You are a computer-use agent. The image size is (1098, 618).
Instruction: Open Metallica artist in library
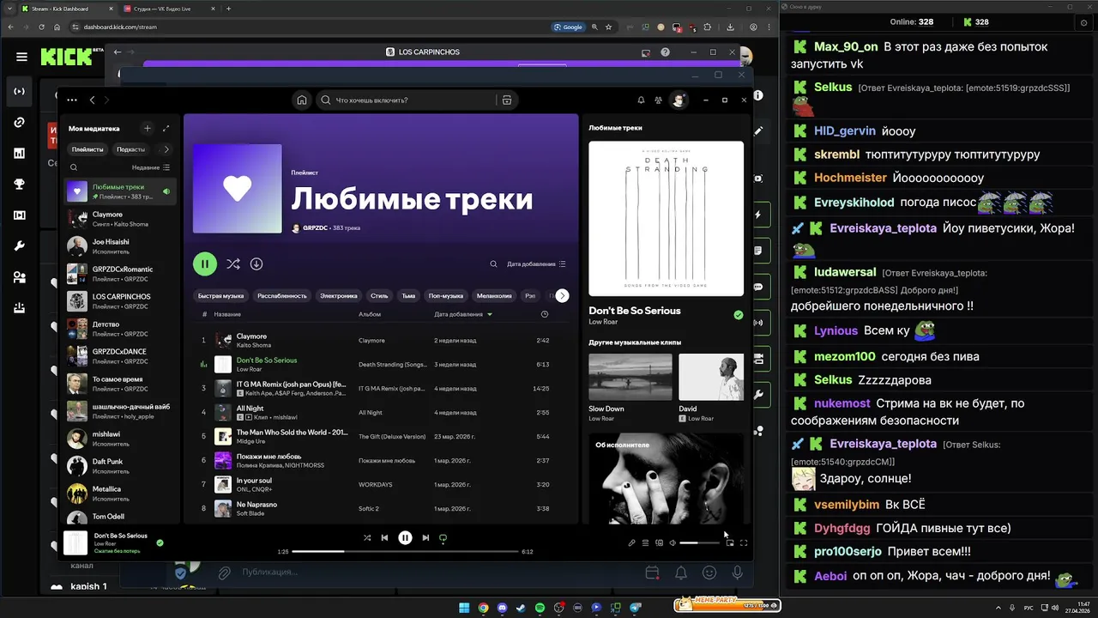coord(121,494)
